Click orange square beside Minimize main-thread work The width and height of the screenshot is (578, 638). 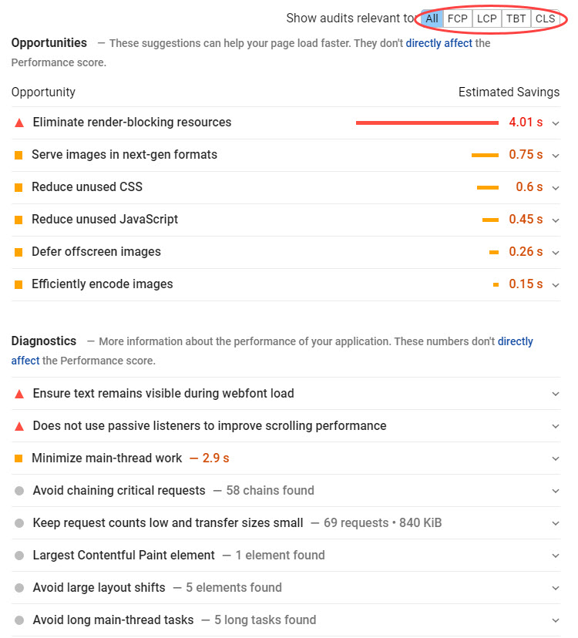[x=18, y=458]
